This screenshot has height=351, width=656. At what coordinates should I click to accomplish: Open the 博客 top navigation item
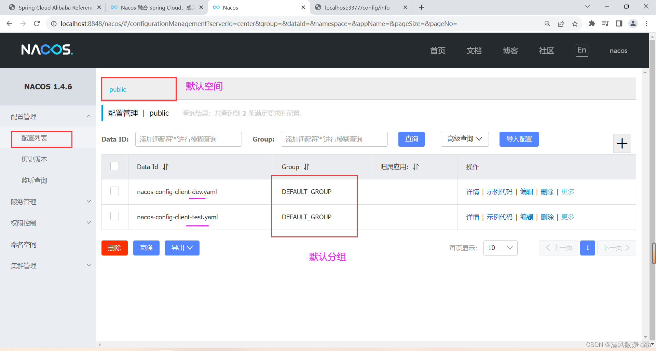click(x=510, y=50)
